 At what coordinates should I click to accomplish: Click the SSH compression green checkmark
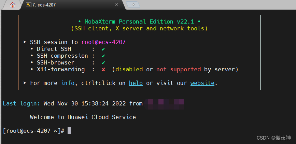103,56
